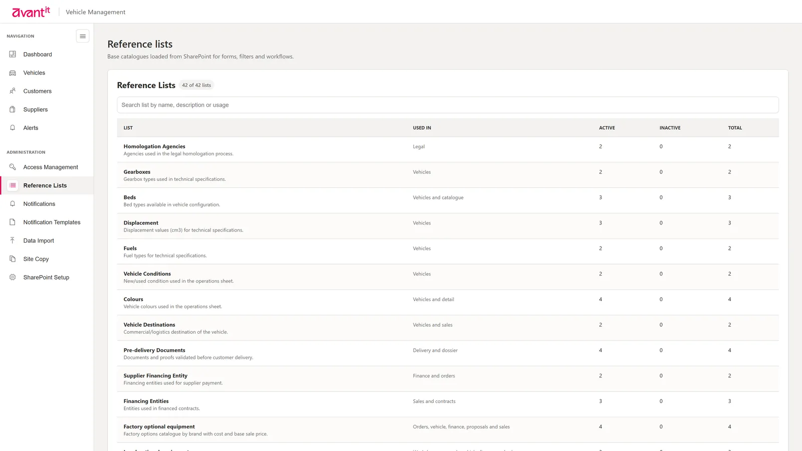Open Financing Entities list

click(448, 404)
